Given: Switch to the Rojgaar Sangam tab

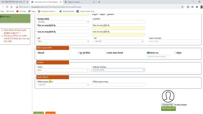Looking at the screenshot, I should [x=79, y=2].
